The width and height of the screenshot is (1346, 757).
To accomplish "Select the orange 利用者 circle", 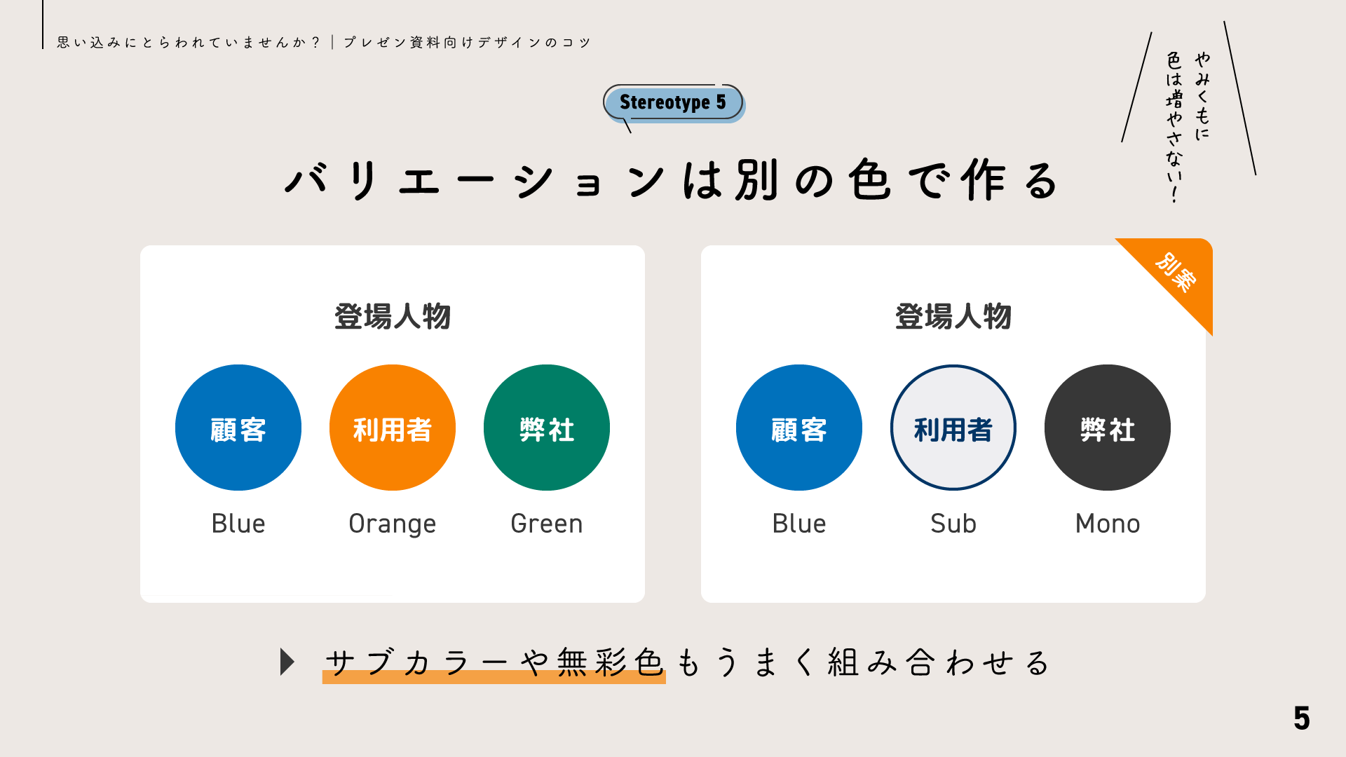I will point(393,428).
